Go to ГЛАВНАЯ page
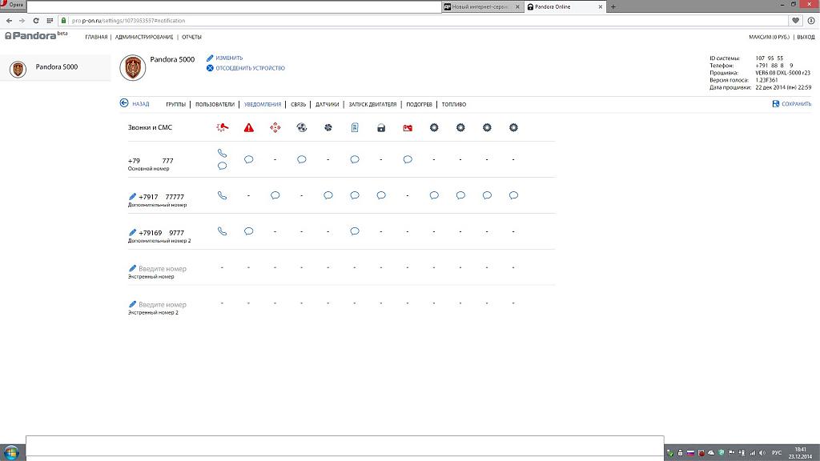 (x=96, y=37)
